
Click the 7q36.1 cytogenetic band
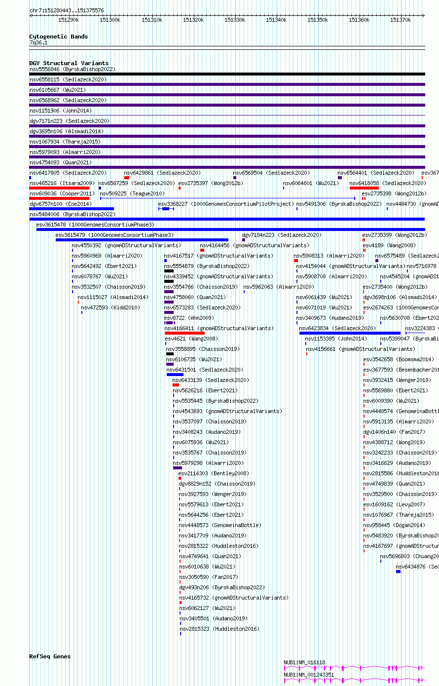point(38,43)
